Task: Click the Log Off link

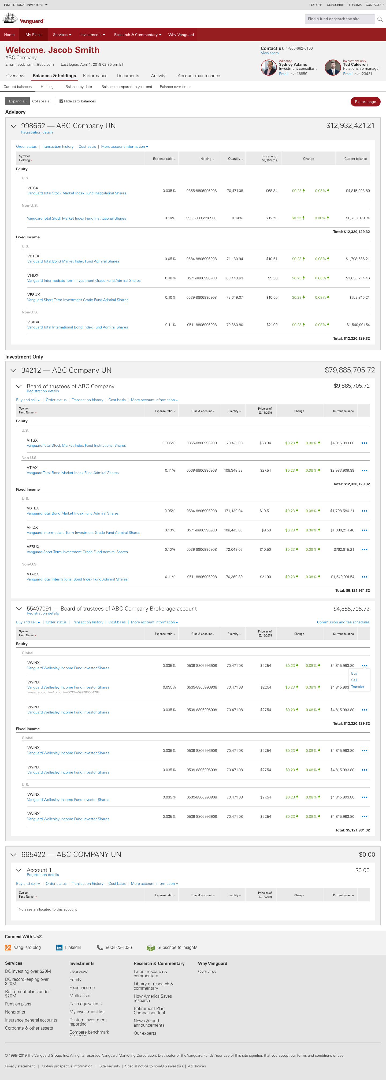Action: click(316, 5)
